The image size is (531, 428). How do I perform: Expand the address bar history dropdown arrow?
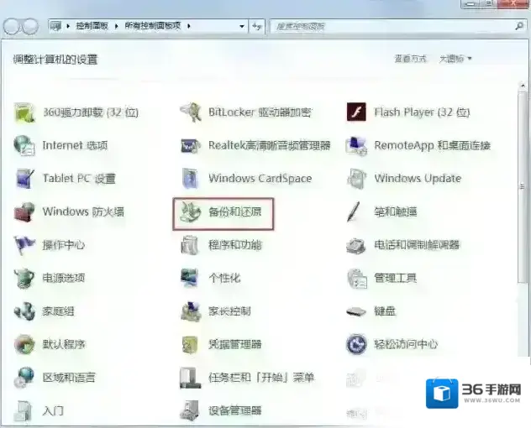(x=242, y=26)
